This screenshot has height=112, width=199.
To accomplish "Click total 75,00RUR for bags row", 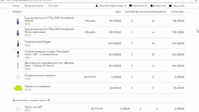I will click(x=179, y=88).
